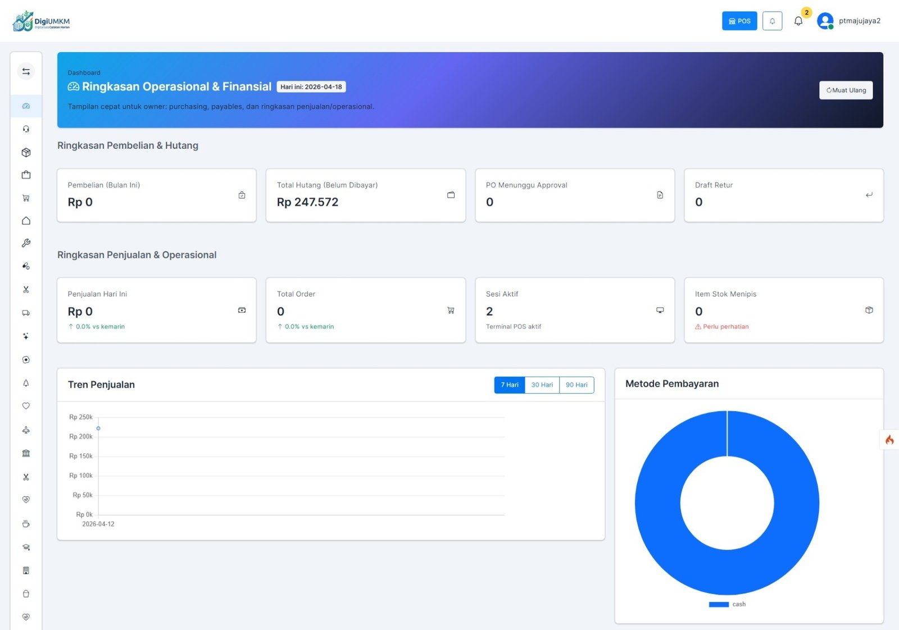Open the box package icon in sidebar
The height and width of the screenshot is (630, 899).
pyautogui.click(x=26, y=152)
